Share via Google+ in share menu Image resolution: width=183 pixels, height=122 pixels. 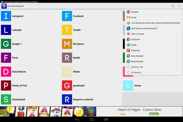tap(135, 12)
